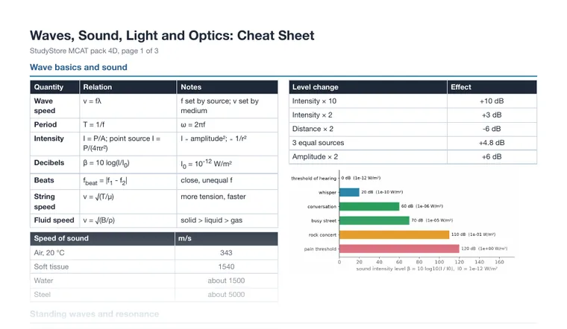Screen dimensions: 567x329
Task: Select the orange rock concert bar
Action: 394,234
